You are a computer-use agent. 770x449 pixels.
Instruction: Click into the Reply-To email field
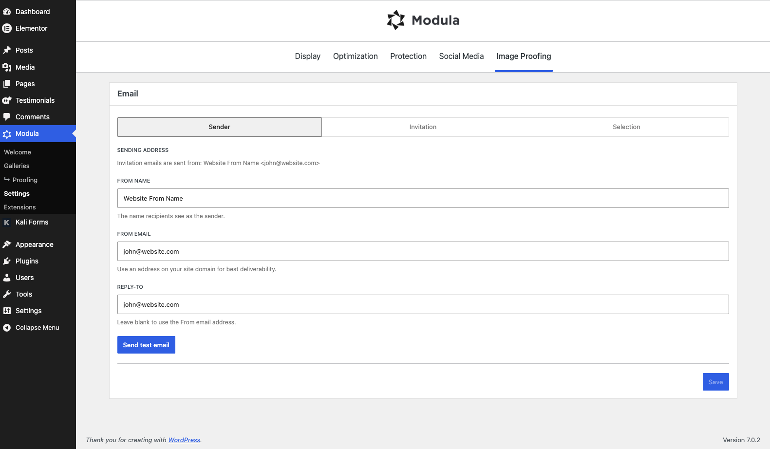[x=423, y=304]
